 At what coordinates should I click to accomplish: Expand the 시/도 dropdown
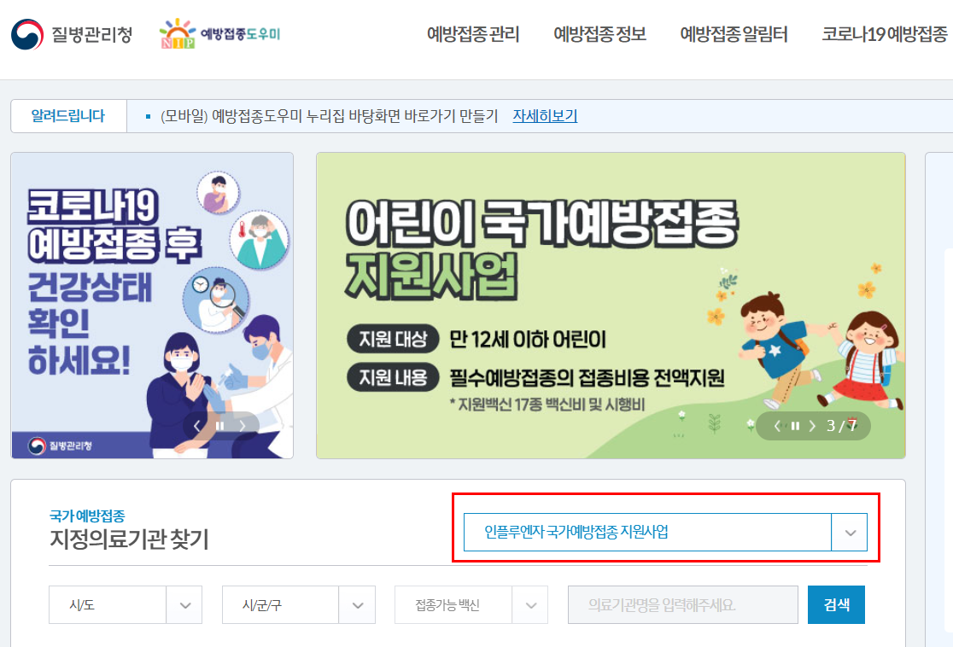(x=126, y=604)
